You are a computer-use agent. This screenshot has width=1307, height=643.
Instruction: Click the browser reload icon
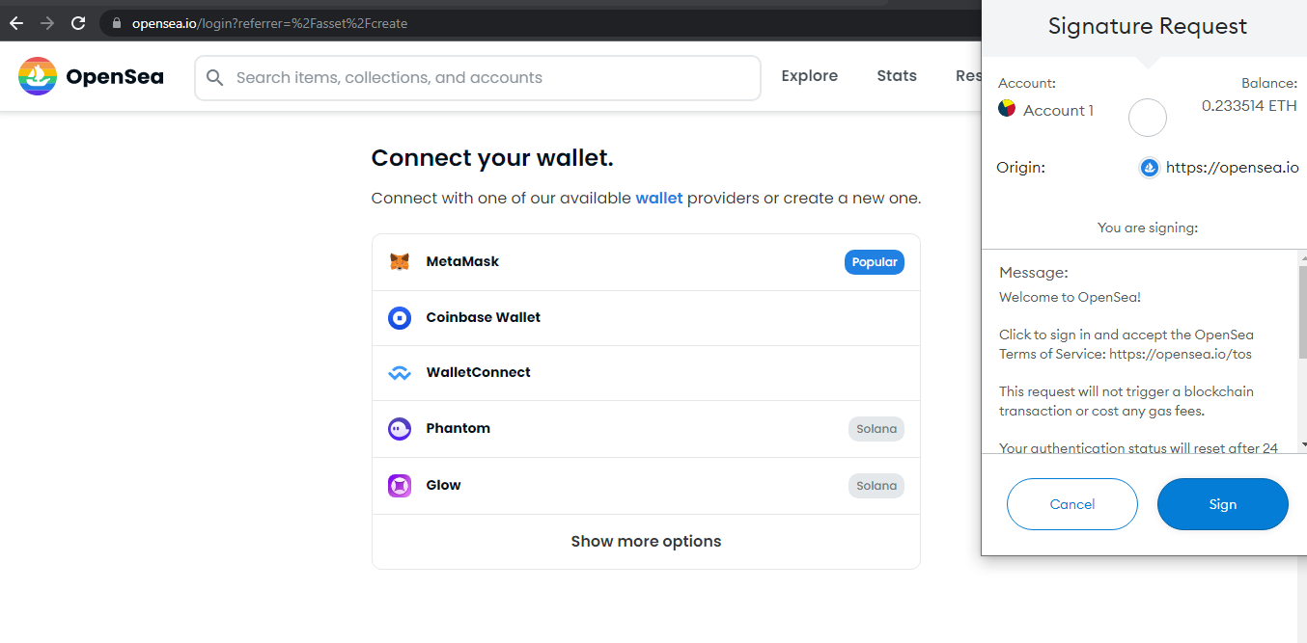78,23
